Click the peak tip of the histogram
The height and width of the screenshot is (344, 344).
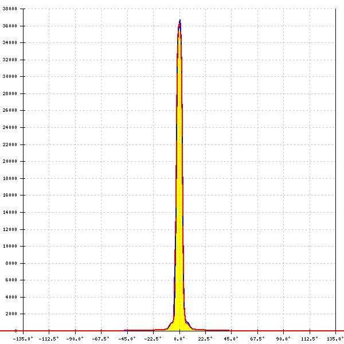(x=180, y=20)
